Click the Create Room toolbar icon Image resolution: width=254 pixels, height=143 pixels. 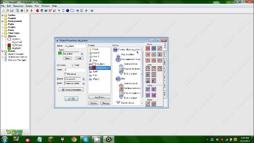coord(72,11)
